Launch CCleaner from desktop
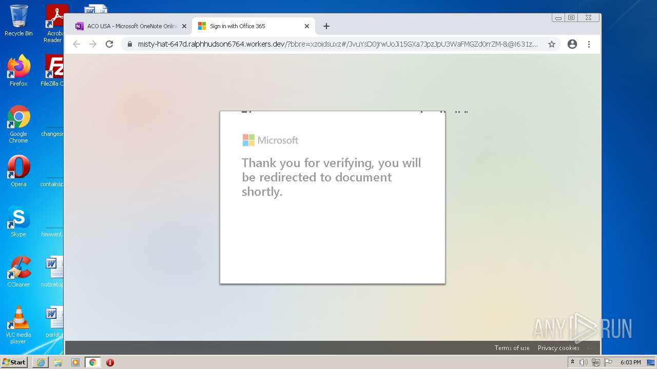Screen dimensions: 657x369 click(x=18, y=271)
